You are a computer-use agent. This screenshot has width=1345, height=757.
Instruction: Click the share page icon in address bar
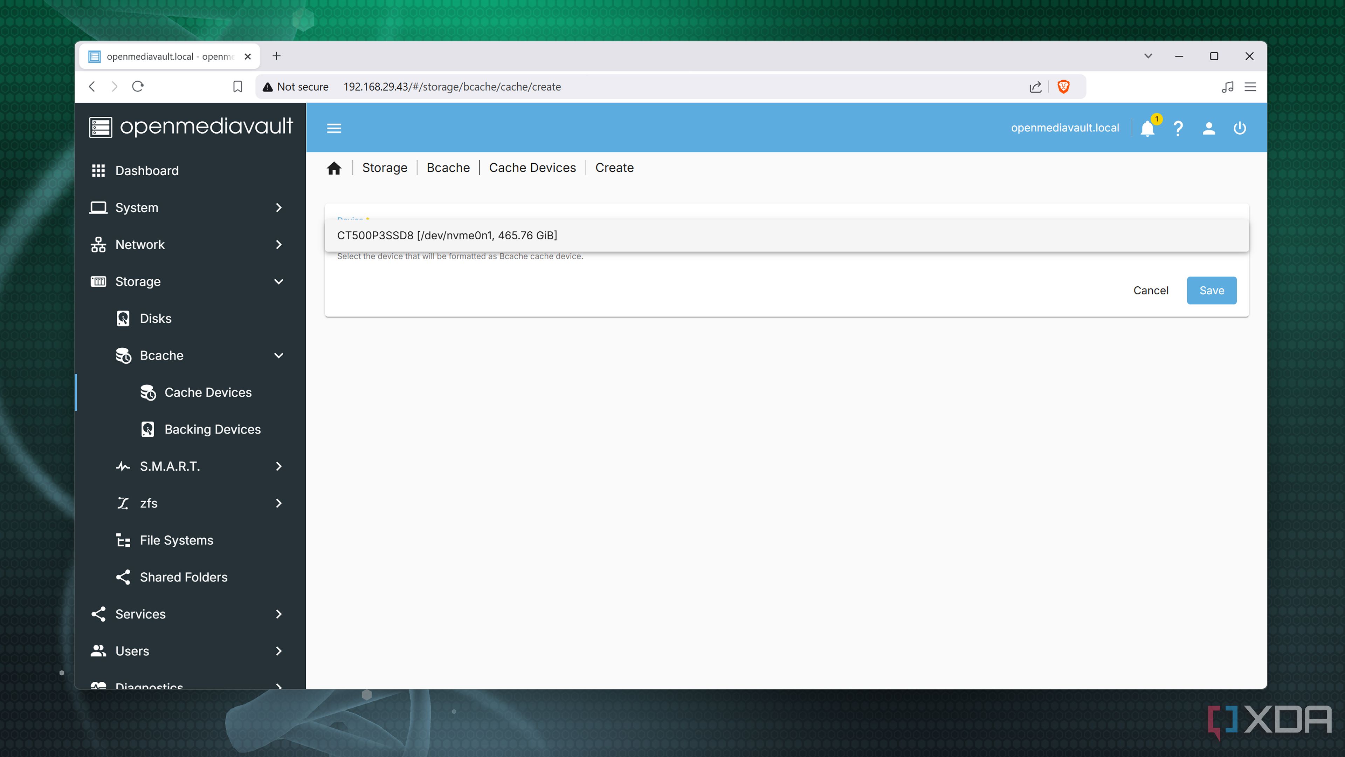point(1035,87)
